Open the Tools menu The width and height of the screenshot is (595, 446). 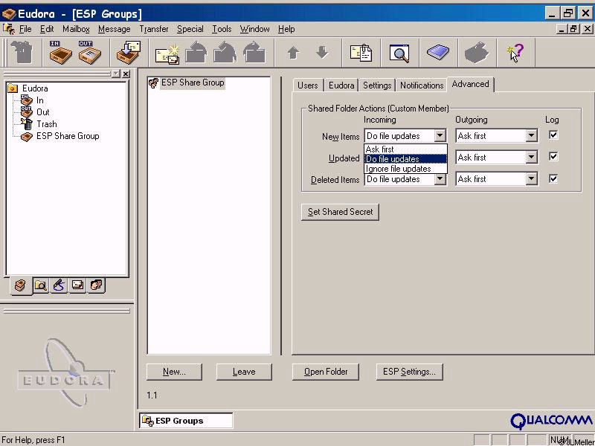pos(222,29)
